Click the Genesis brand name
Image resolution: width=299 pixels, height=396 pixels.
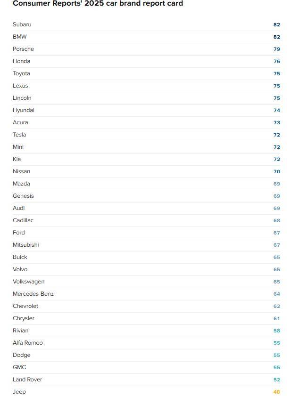click(x=23, y=196)
